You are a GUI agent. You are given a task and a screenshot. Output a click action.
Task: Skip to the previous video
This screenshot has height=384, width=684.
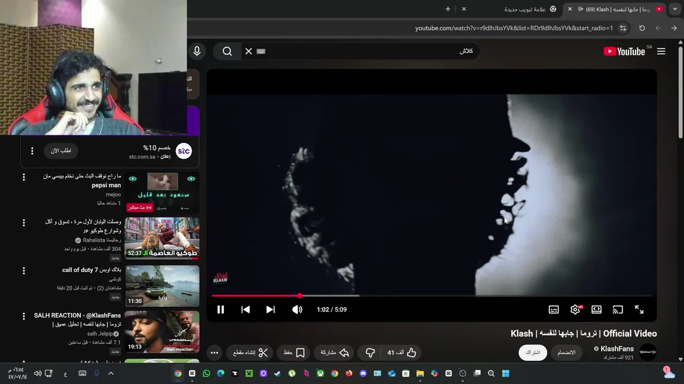[245, 309]
